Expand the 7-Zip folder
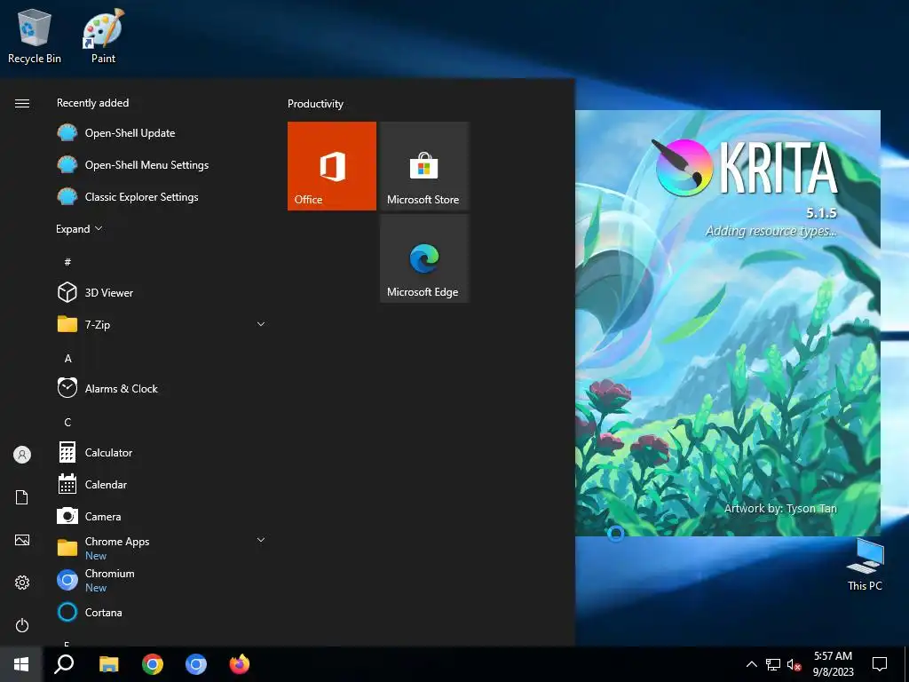909x682 pixels. [162, 324]
